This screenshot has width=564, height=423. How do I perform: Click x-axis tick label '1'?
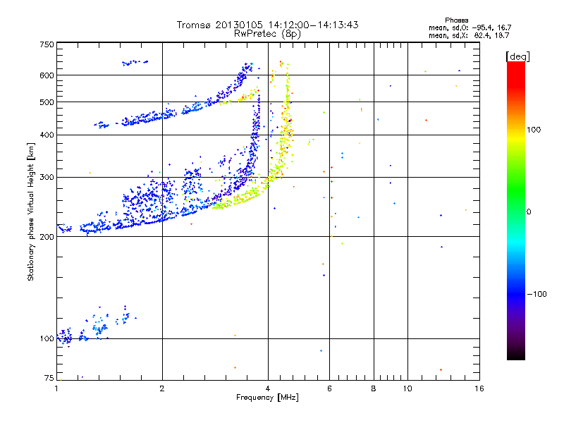click(56, 388)
